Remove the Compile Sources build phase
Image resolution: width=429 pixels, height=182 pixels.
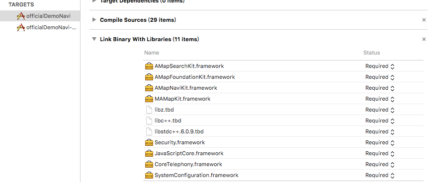pyautogui.click(x=424, y=20)
